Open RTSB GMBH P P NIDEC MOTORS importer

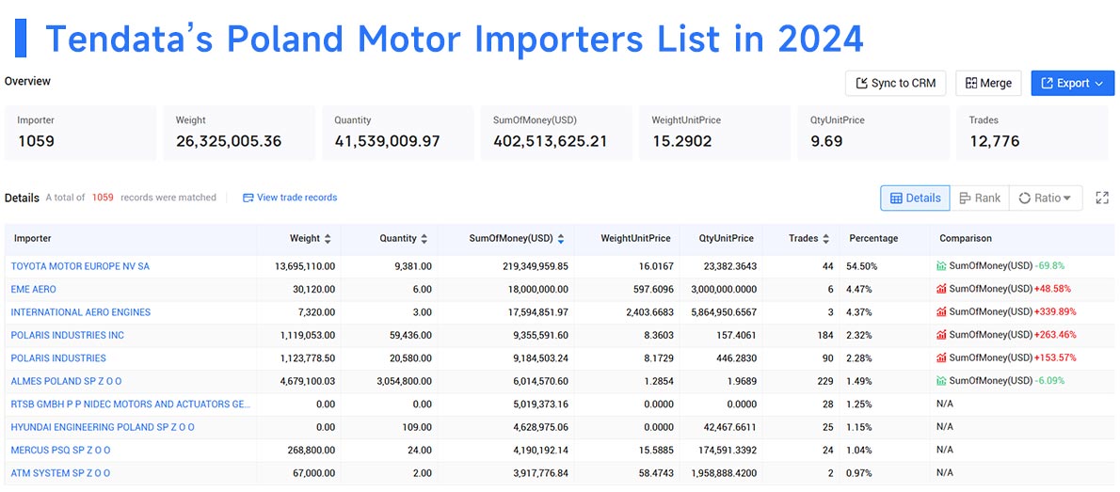click(x=131, y=405)
